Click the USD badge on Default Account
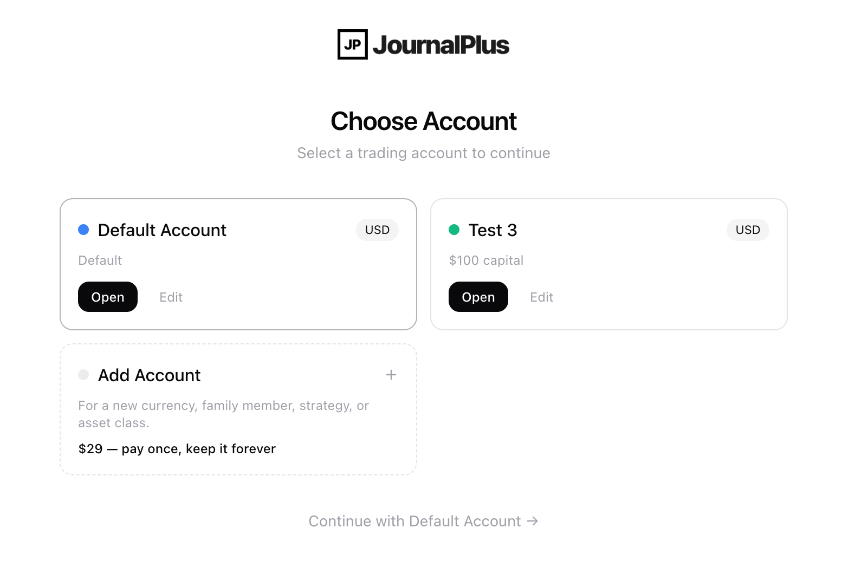Screen dimensions: 855x574 (377, 230)
